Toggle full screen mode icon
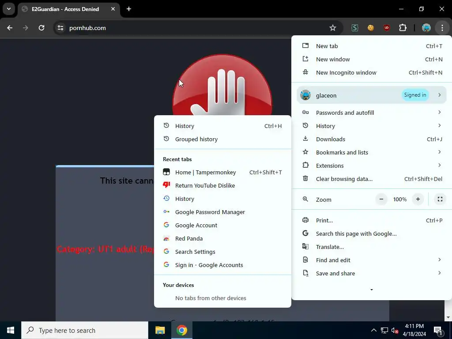This screenshot has height=339, width=452. click(x=440, y=199)
